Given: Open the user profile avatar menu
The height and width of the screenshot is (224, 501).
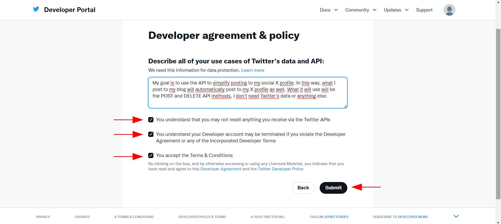Looking at the screenshot, I should pos(449,10).
